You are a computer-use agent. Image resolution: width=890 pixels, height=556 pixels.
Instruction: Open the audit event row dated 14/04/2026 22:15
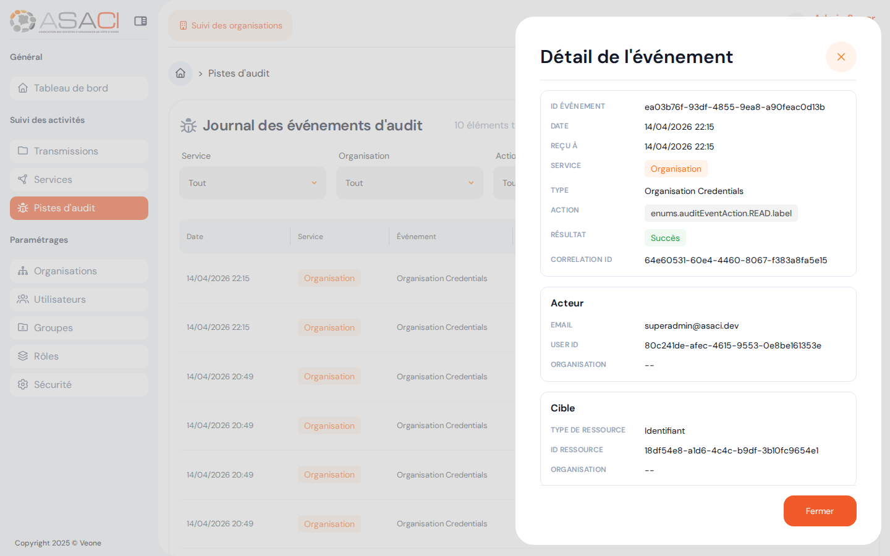(x=346, y=278)
